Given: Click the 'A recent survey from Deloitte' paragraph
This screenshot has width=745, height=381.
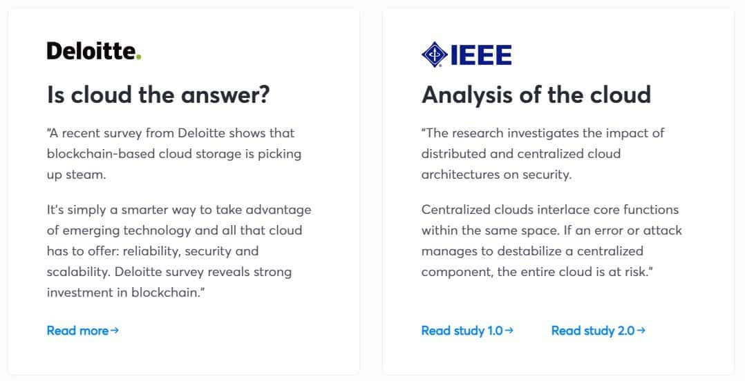Looking at the screenshot, I should [174, 154].
